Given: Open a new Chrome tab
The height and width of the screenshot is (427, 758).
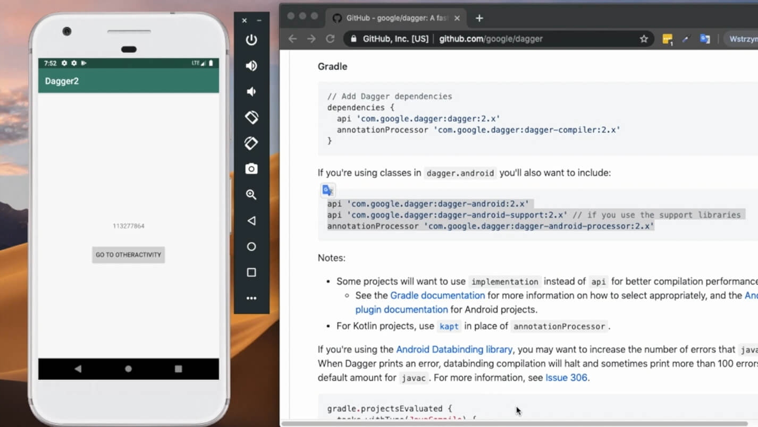Looking at the screenshot, I should click(479, 18).
